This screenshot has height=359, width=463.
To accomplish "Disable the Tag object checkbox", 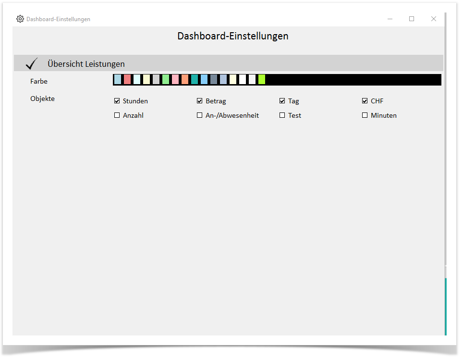I will point(282,101).
